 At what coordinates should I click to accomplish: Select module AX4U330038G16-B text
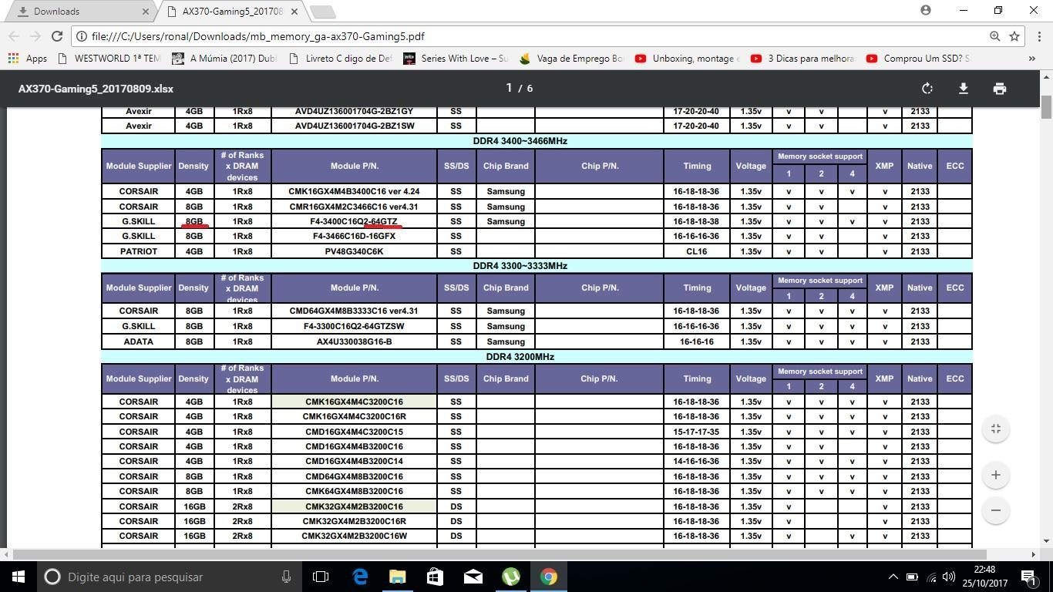pyautogui.click(x=354, y=341)
